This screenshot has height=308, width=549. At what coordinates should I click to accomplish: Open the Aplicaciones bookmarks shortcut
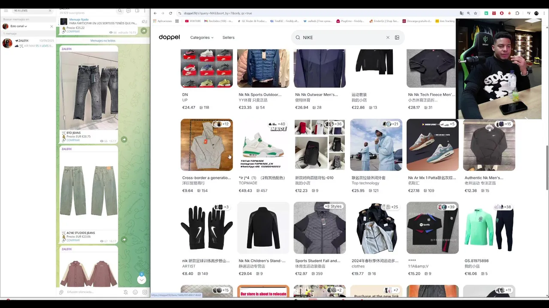(x=163, y=21)
